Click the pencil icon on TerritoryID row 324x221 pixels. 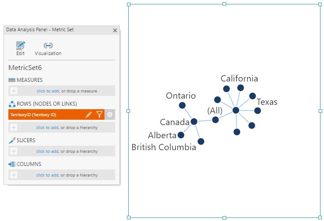[x=89, y=114]
